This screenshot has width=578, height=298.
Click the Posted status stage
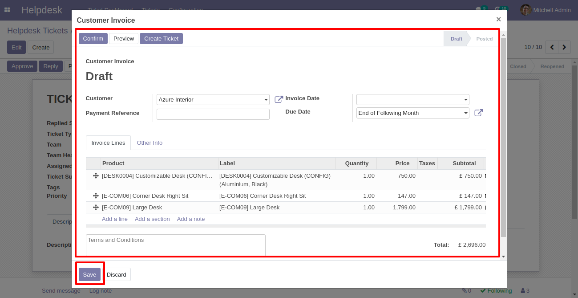pyautogui.click(x=484, y=39)
